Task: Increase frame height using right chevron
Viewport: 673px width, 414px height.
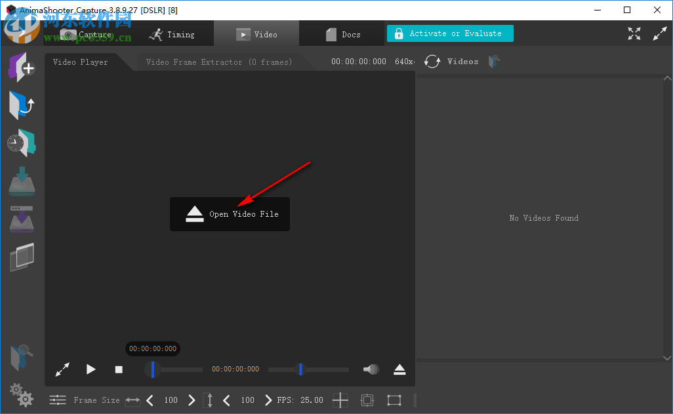Action: coord(268,400)
